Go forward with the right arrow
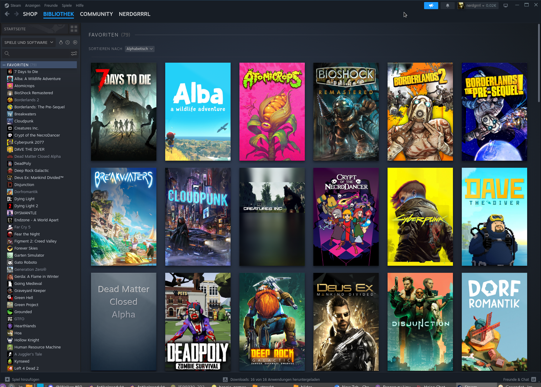The height and width of the screenshot is (387, 541). point(16,14)
